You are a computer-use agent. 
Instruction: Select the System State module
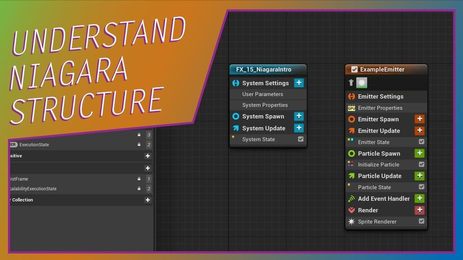point(268,139)
